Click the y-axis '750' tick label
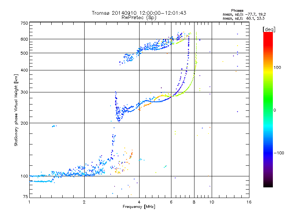293x220 pixels. click(x=25, y=23)
